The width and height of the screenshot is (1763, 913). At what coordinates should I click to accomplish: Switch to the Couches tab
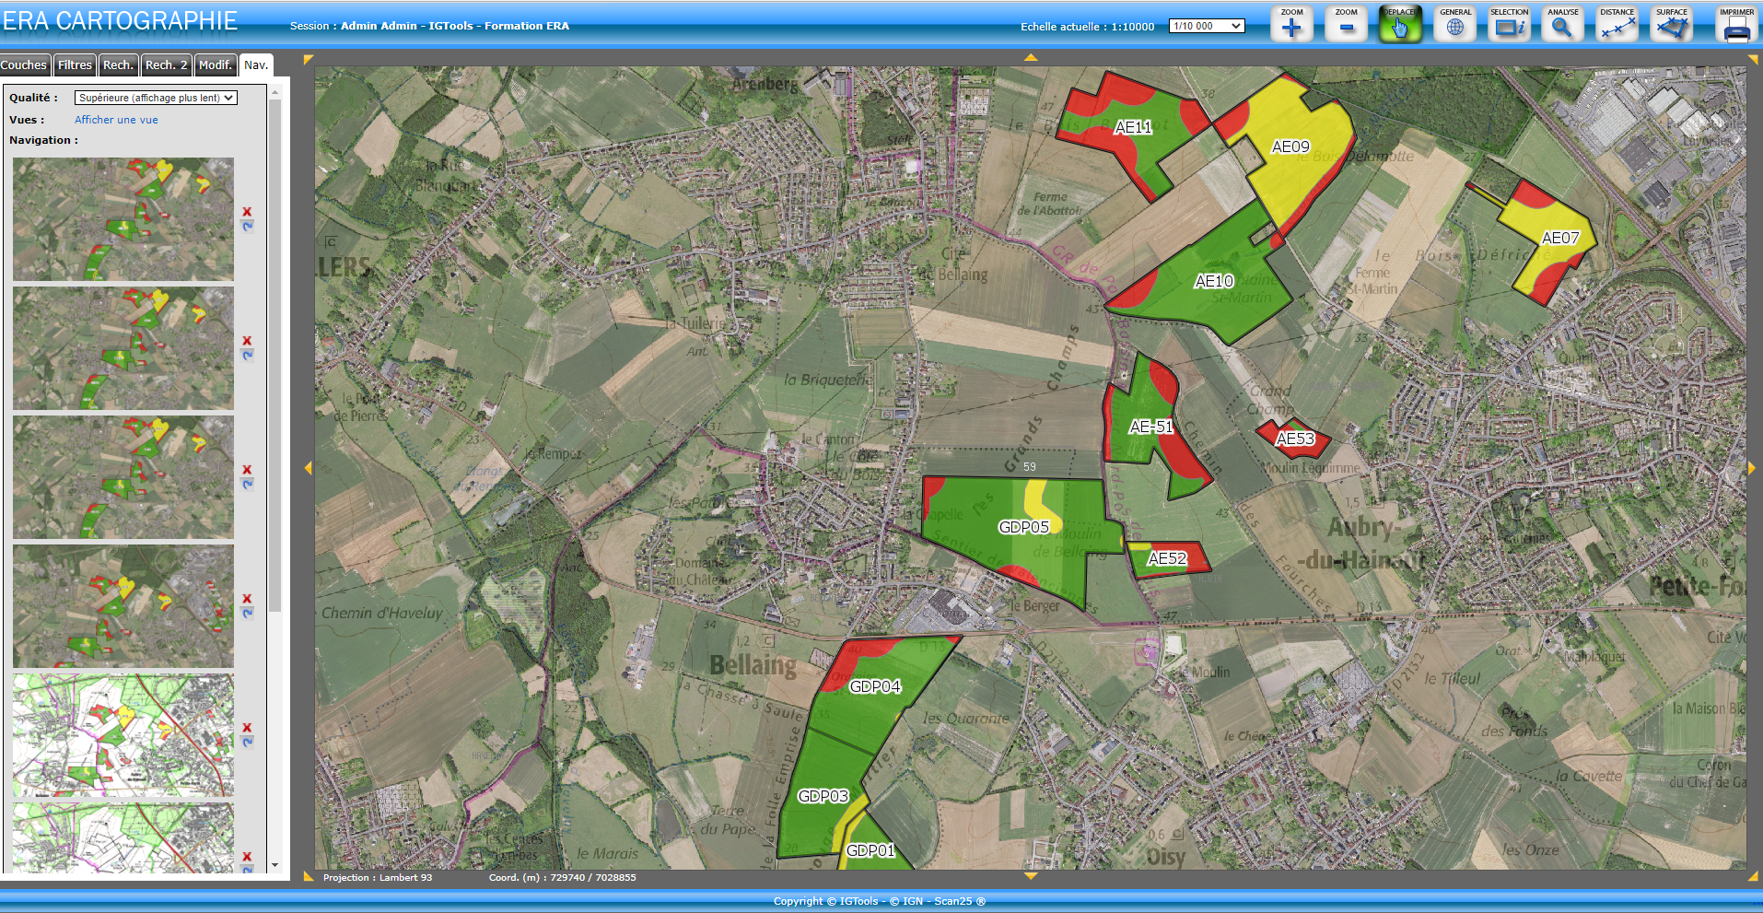(x=24, y=65)
